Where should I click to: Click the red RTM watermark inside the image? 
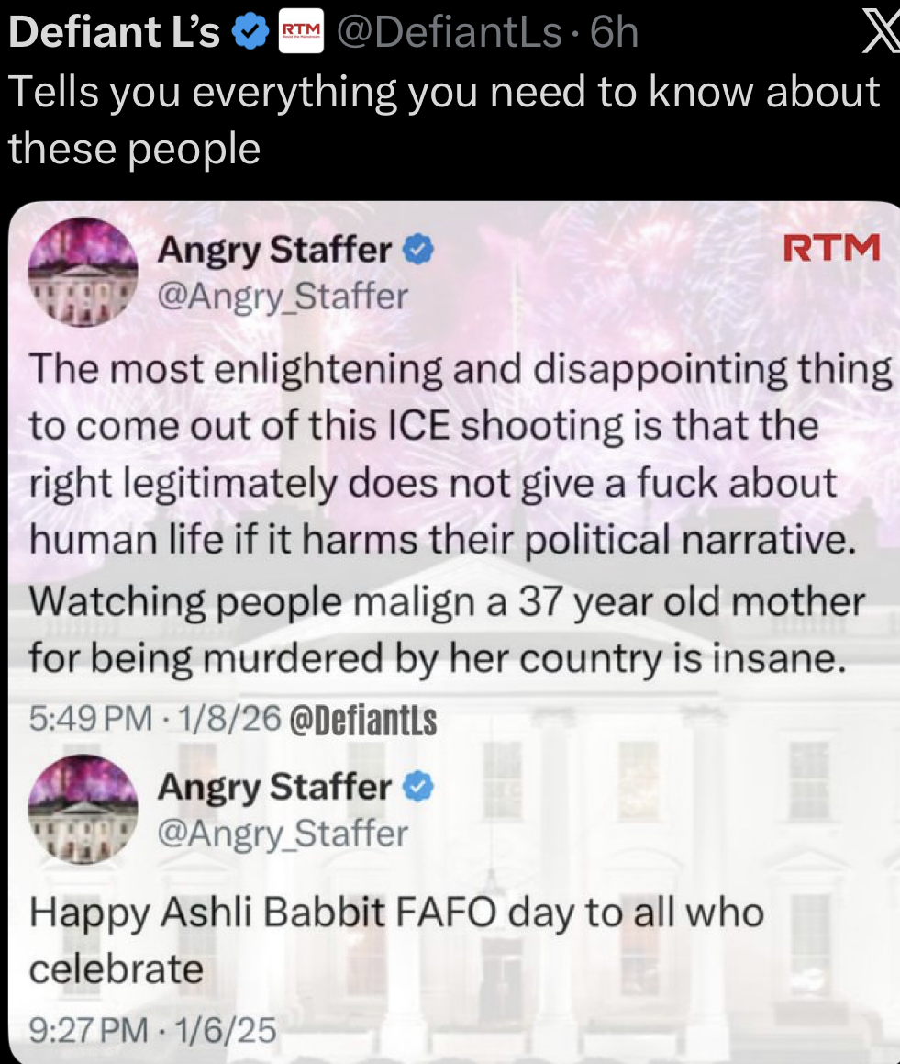(x=831, y=247)
